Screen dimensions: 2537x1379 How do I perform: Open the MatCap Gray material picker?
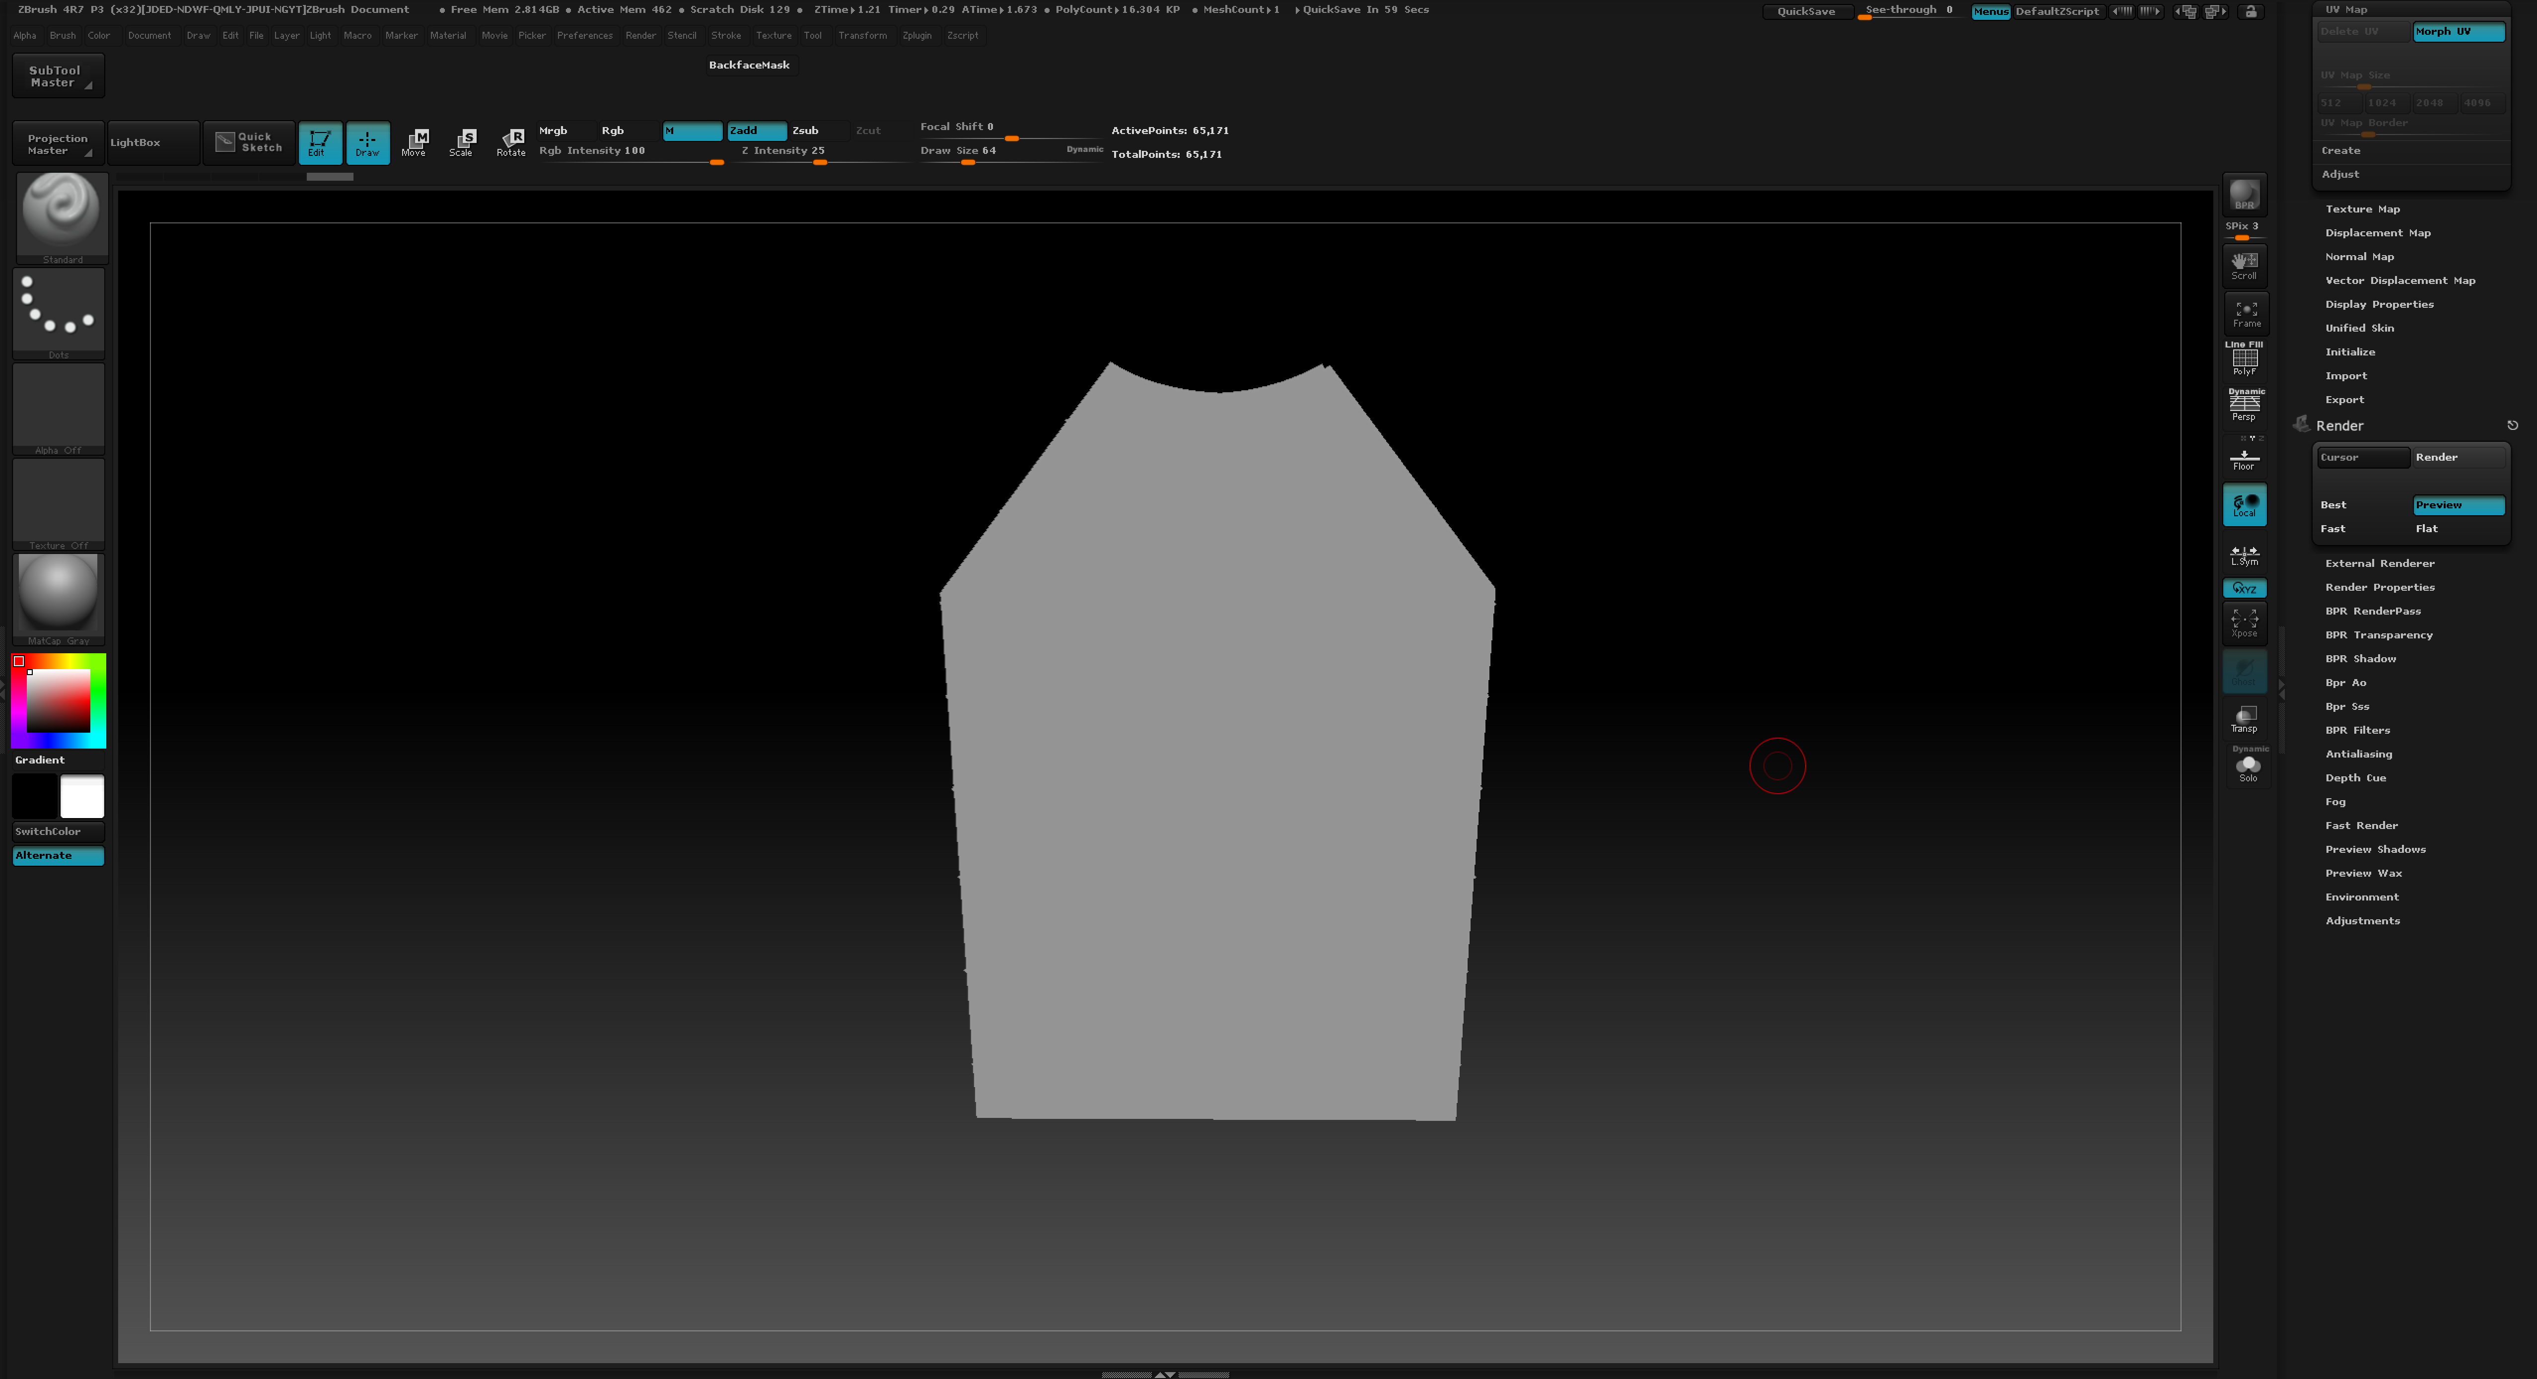(x=59, y=599)
